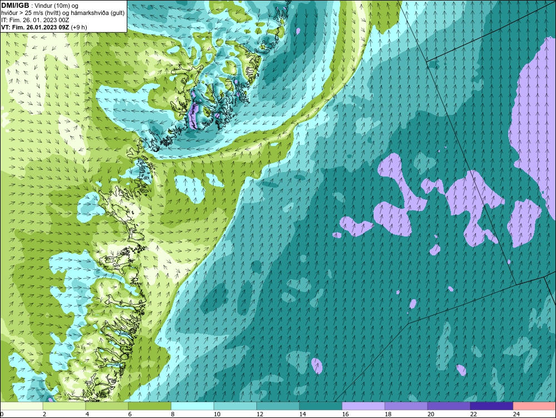Click the 14–16 m/s dark teal legend swatch

coord(321,406)
